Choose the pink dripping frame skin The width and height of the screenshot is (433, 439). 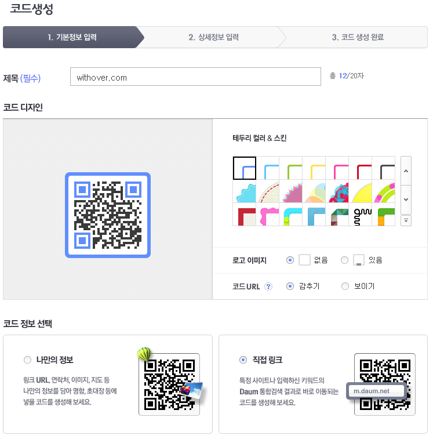(x=268, y=215)
